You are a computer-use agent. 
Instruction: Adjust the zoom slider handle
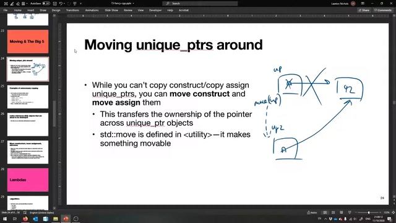[x=369, y=212]
